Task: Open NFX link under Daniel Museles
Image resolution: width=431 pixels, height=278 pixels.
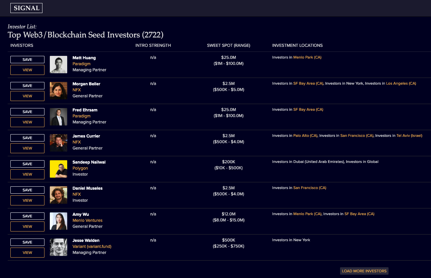Action: [x=77, y=194]
